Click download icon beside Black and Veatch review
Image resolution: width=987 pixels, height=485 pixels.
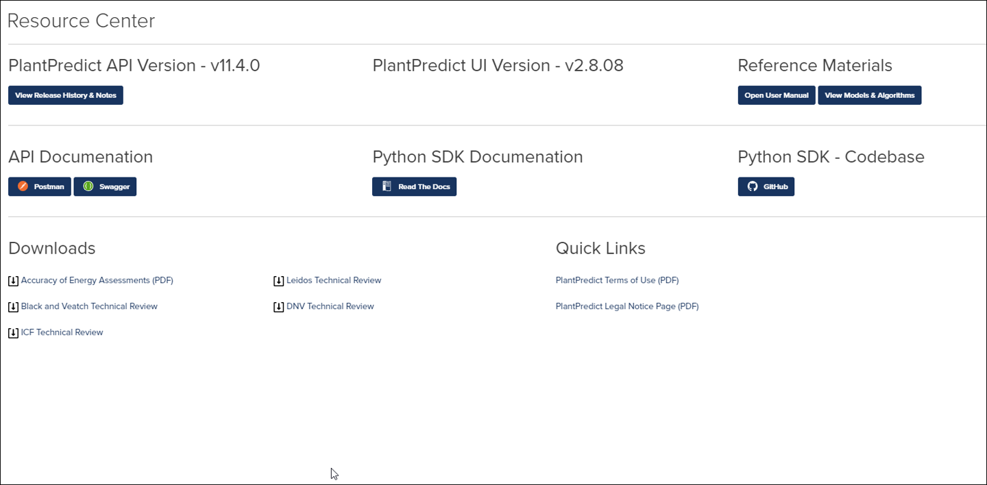13,307
